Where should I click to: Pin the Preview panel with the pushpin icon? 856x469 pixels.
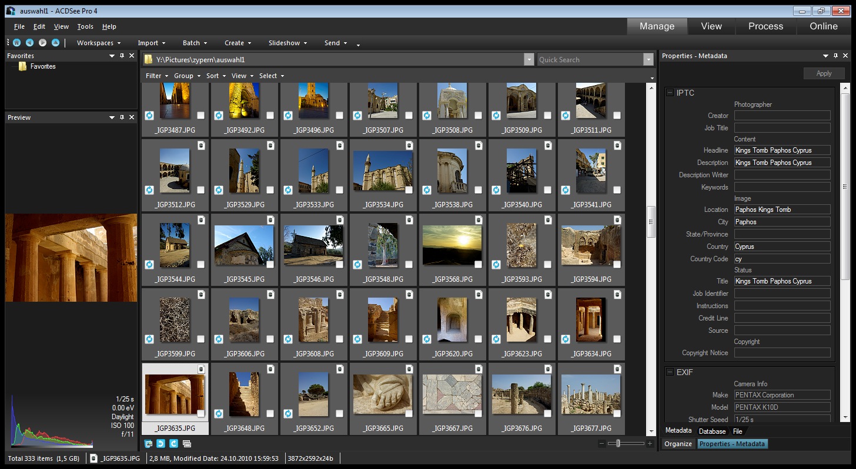[122, 117]
